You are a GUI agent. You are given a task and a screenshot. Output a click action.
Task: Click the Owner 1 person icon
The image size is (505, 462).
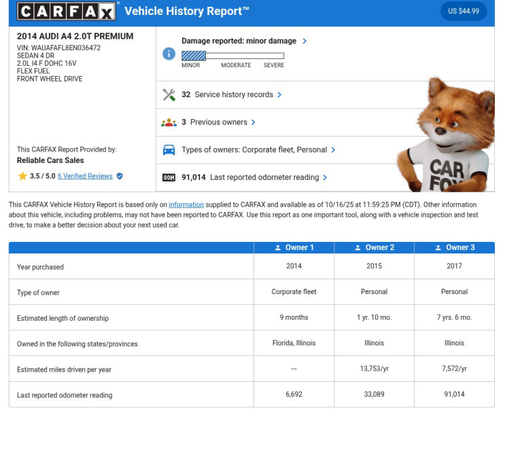point(278,248)
